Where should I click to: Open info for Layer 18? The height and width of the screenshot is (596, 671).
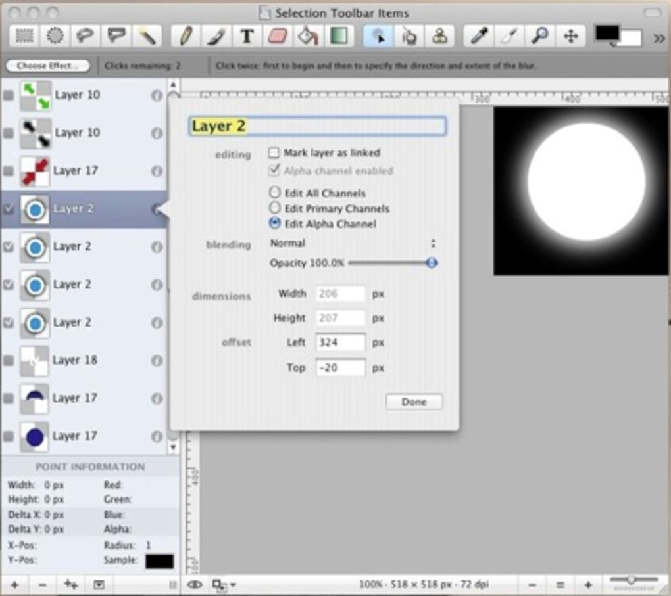157,360
